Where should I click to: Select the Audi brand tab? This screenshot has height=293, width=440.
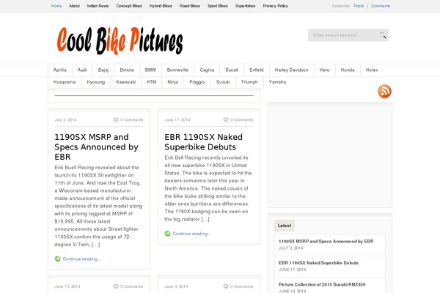coord(82,70)
